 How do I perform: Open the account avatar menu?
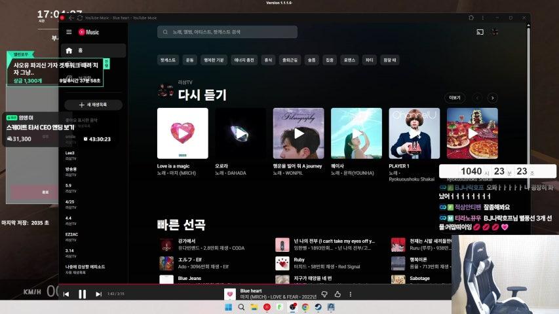494,32
